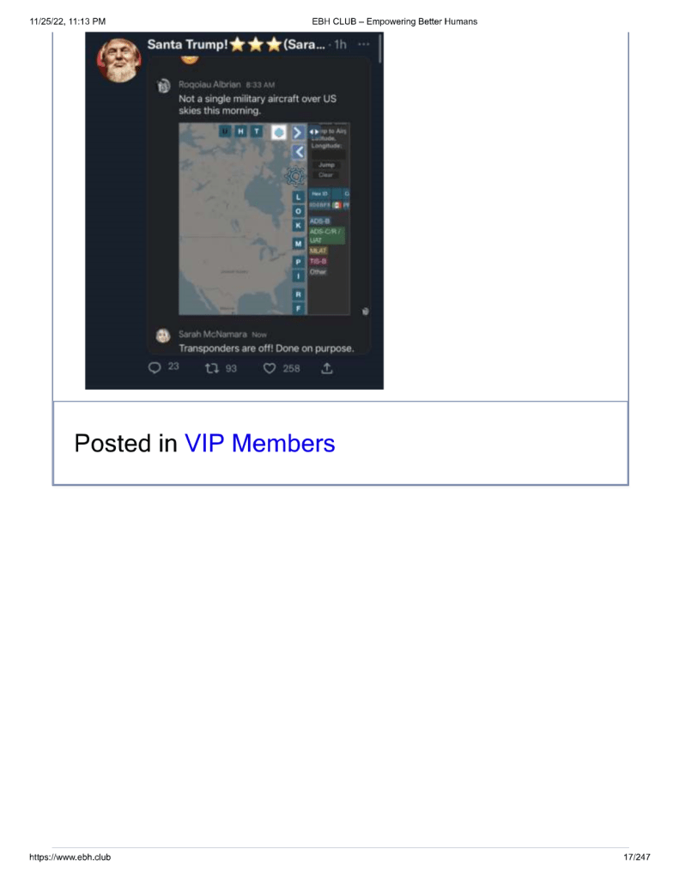
Task: Click the TIS-B pink color label
Action: coord(318,262)
